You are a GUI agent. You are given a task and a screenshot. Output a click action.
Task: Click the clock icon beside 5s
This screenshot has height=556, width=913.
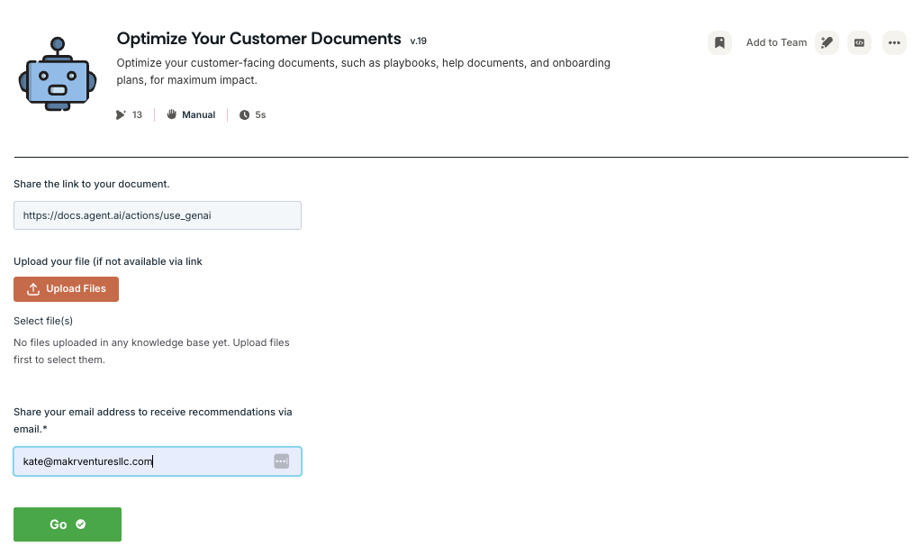coord(244,115)
